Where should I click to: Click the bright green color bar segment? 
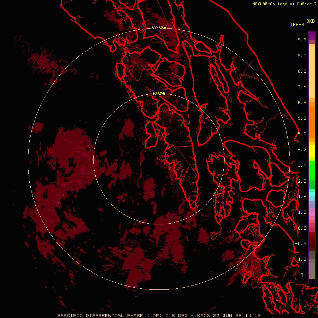click(x=312, y=171)
